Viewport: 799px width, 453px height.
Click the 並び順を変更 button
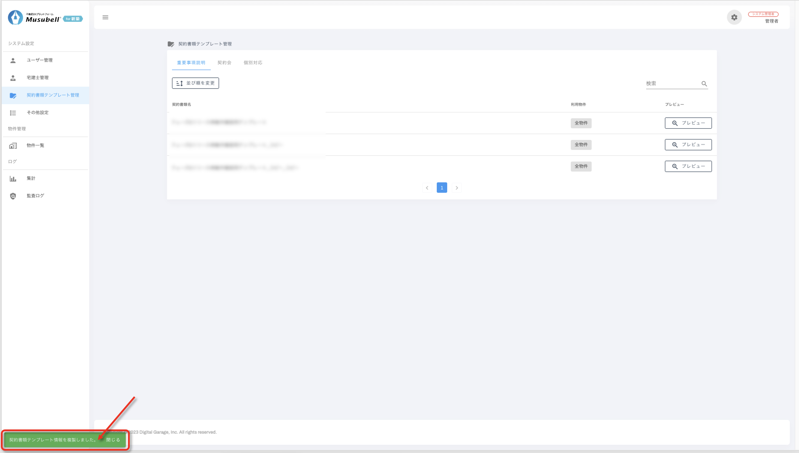pos(195,83)
